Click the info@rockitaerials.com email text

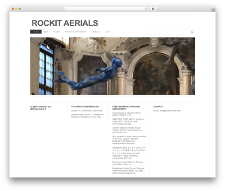[x=170, y=111]
